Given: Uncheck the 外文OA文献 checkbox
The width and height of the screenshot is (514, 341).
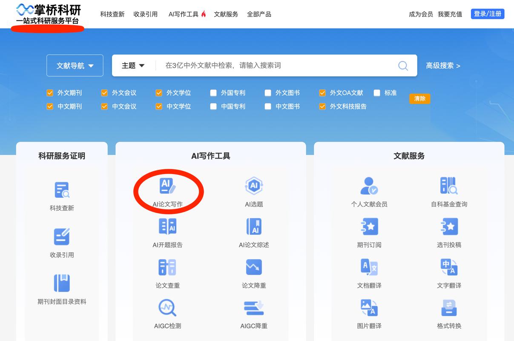Looking at the screenshot, I should 322,93.
